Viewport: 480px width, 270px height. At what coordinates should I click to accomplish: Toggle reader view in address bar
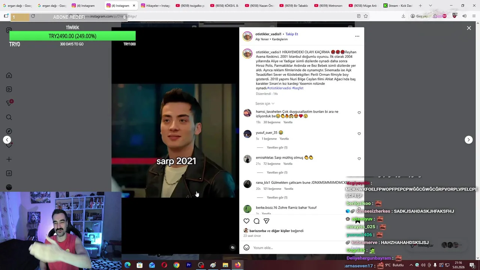(x=358, y=16)
